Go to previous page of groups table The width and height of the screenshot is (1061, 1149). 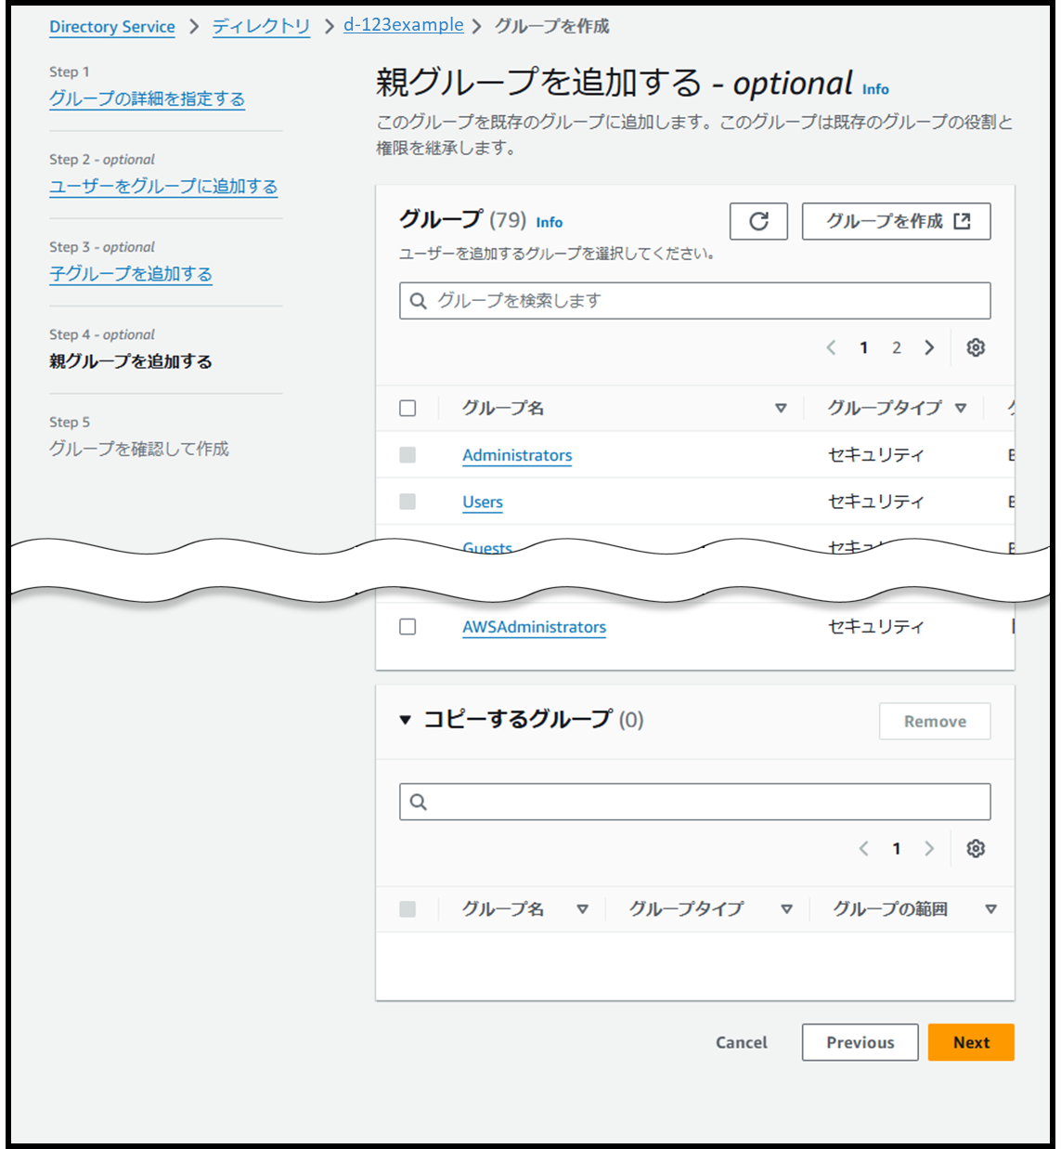click(831, 347)
